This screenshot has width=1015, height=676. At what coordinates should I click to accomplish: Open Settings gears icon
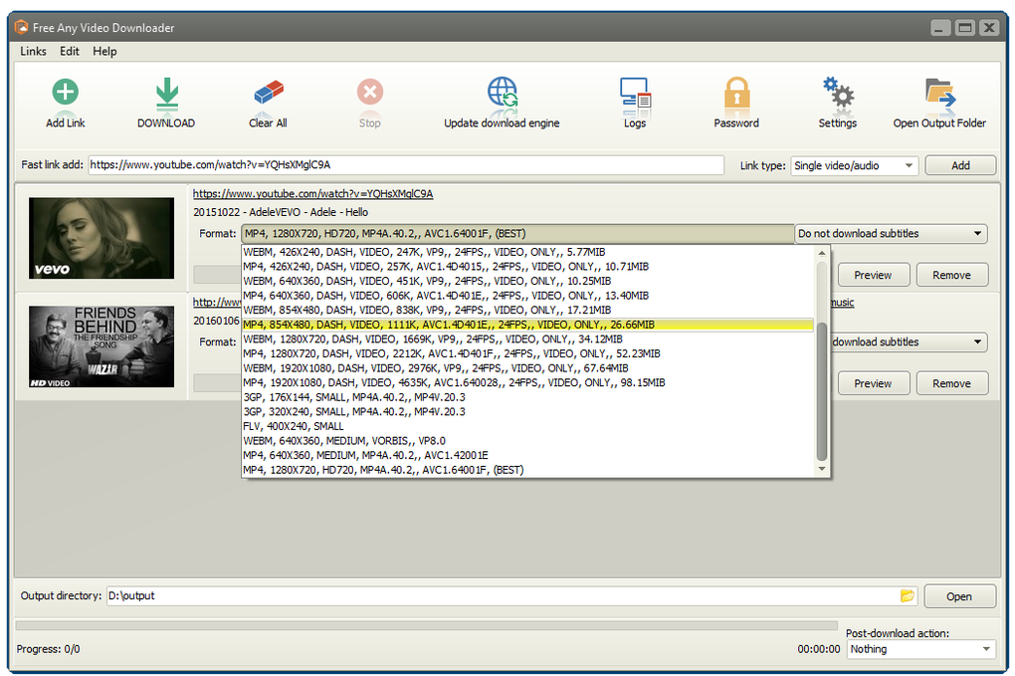[x=837, y=95]
